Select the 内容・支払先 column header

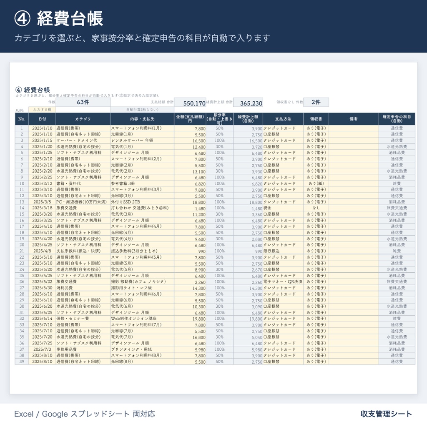click(x=142, y=119)
